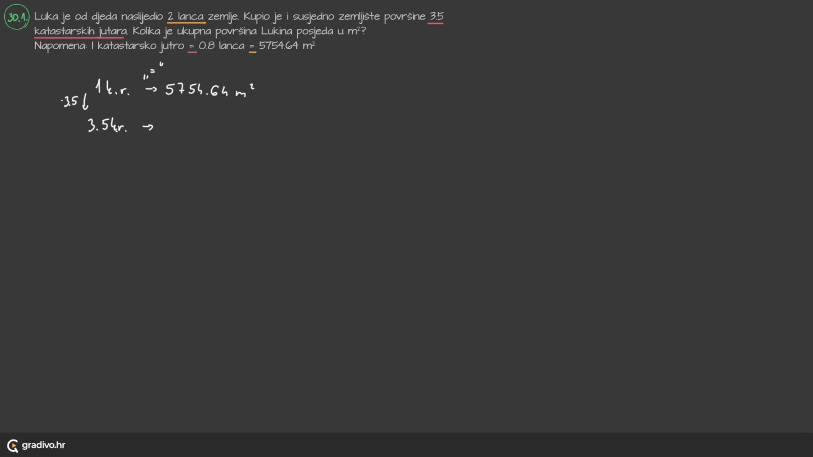Click the quoted equals symbol above the arrow
Image resolution: width=813 pixels, height=457 pixels.
coord(153,71)
